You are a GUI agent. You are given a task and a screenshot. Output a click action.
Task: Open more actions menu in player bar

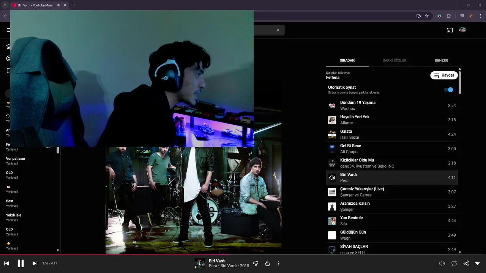279,263
